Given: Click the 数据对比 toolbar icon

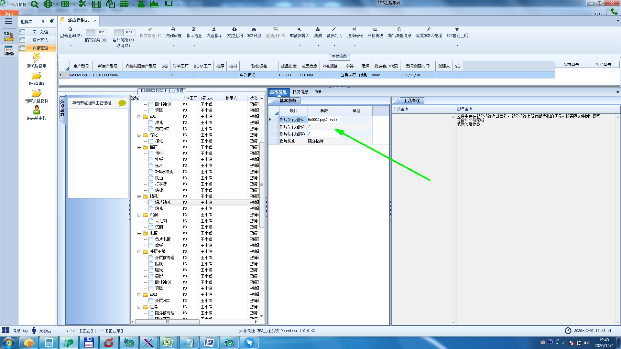Looking at the screenshot, I should [334, 29].
